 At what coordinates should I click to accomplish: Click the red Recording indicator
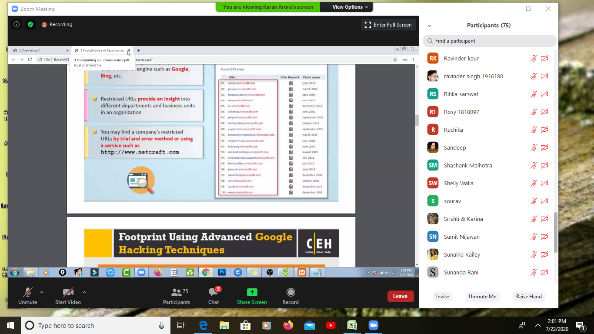(x=57, y=24)
